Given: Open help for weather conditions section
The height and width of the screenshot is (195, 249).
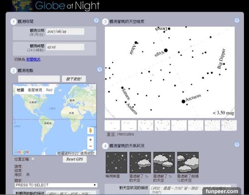Looking at the screenshot, I should pyautogui.click(x=237, y=145).
